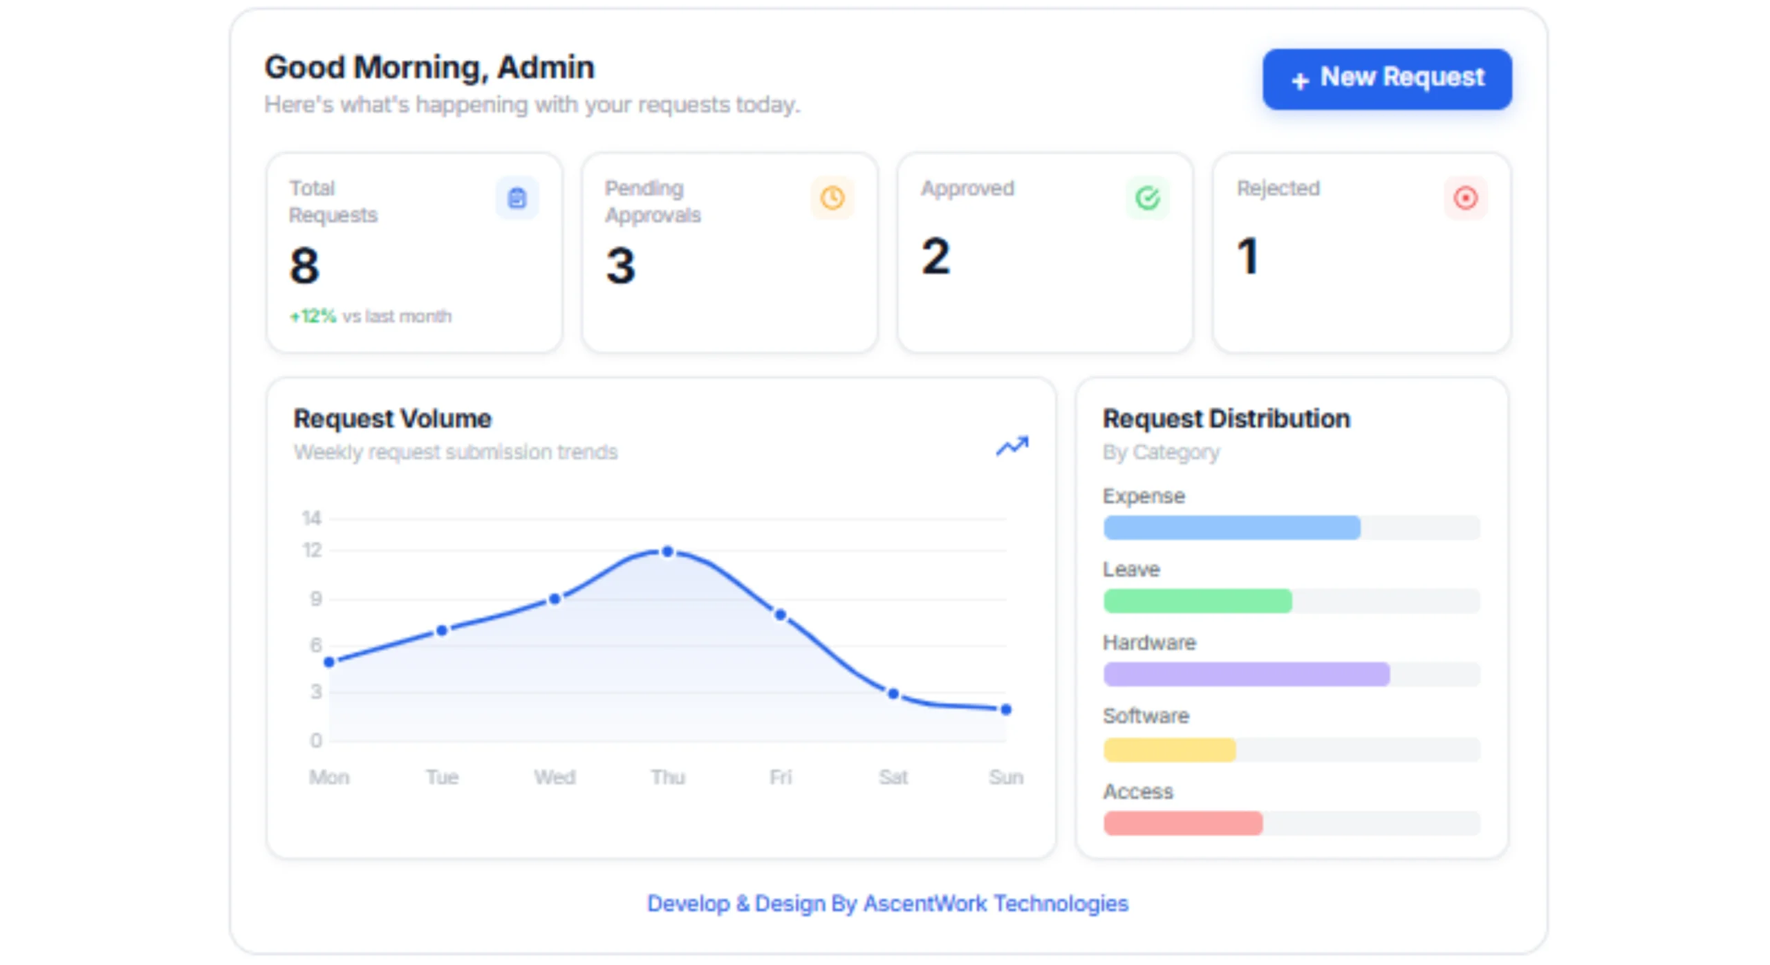Open the AscentWork Technologies footer link

coord(887,903)
